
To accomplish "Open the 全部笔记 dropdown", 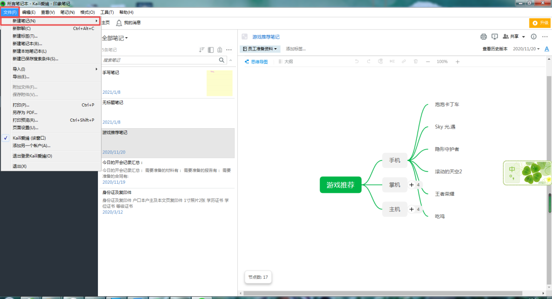I will tap(115, 38).
